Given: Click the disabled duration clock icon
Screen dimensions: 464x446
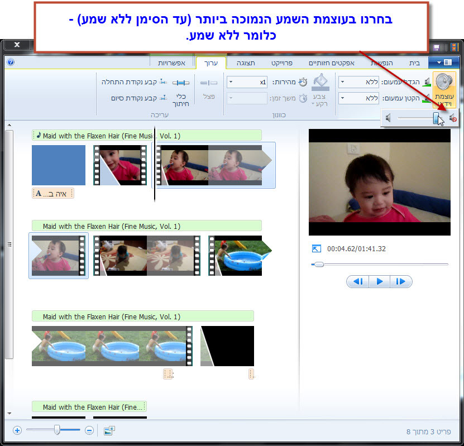Looking at the screenshot, I should pos(303,98).
